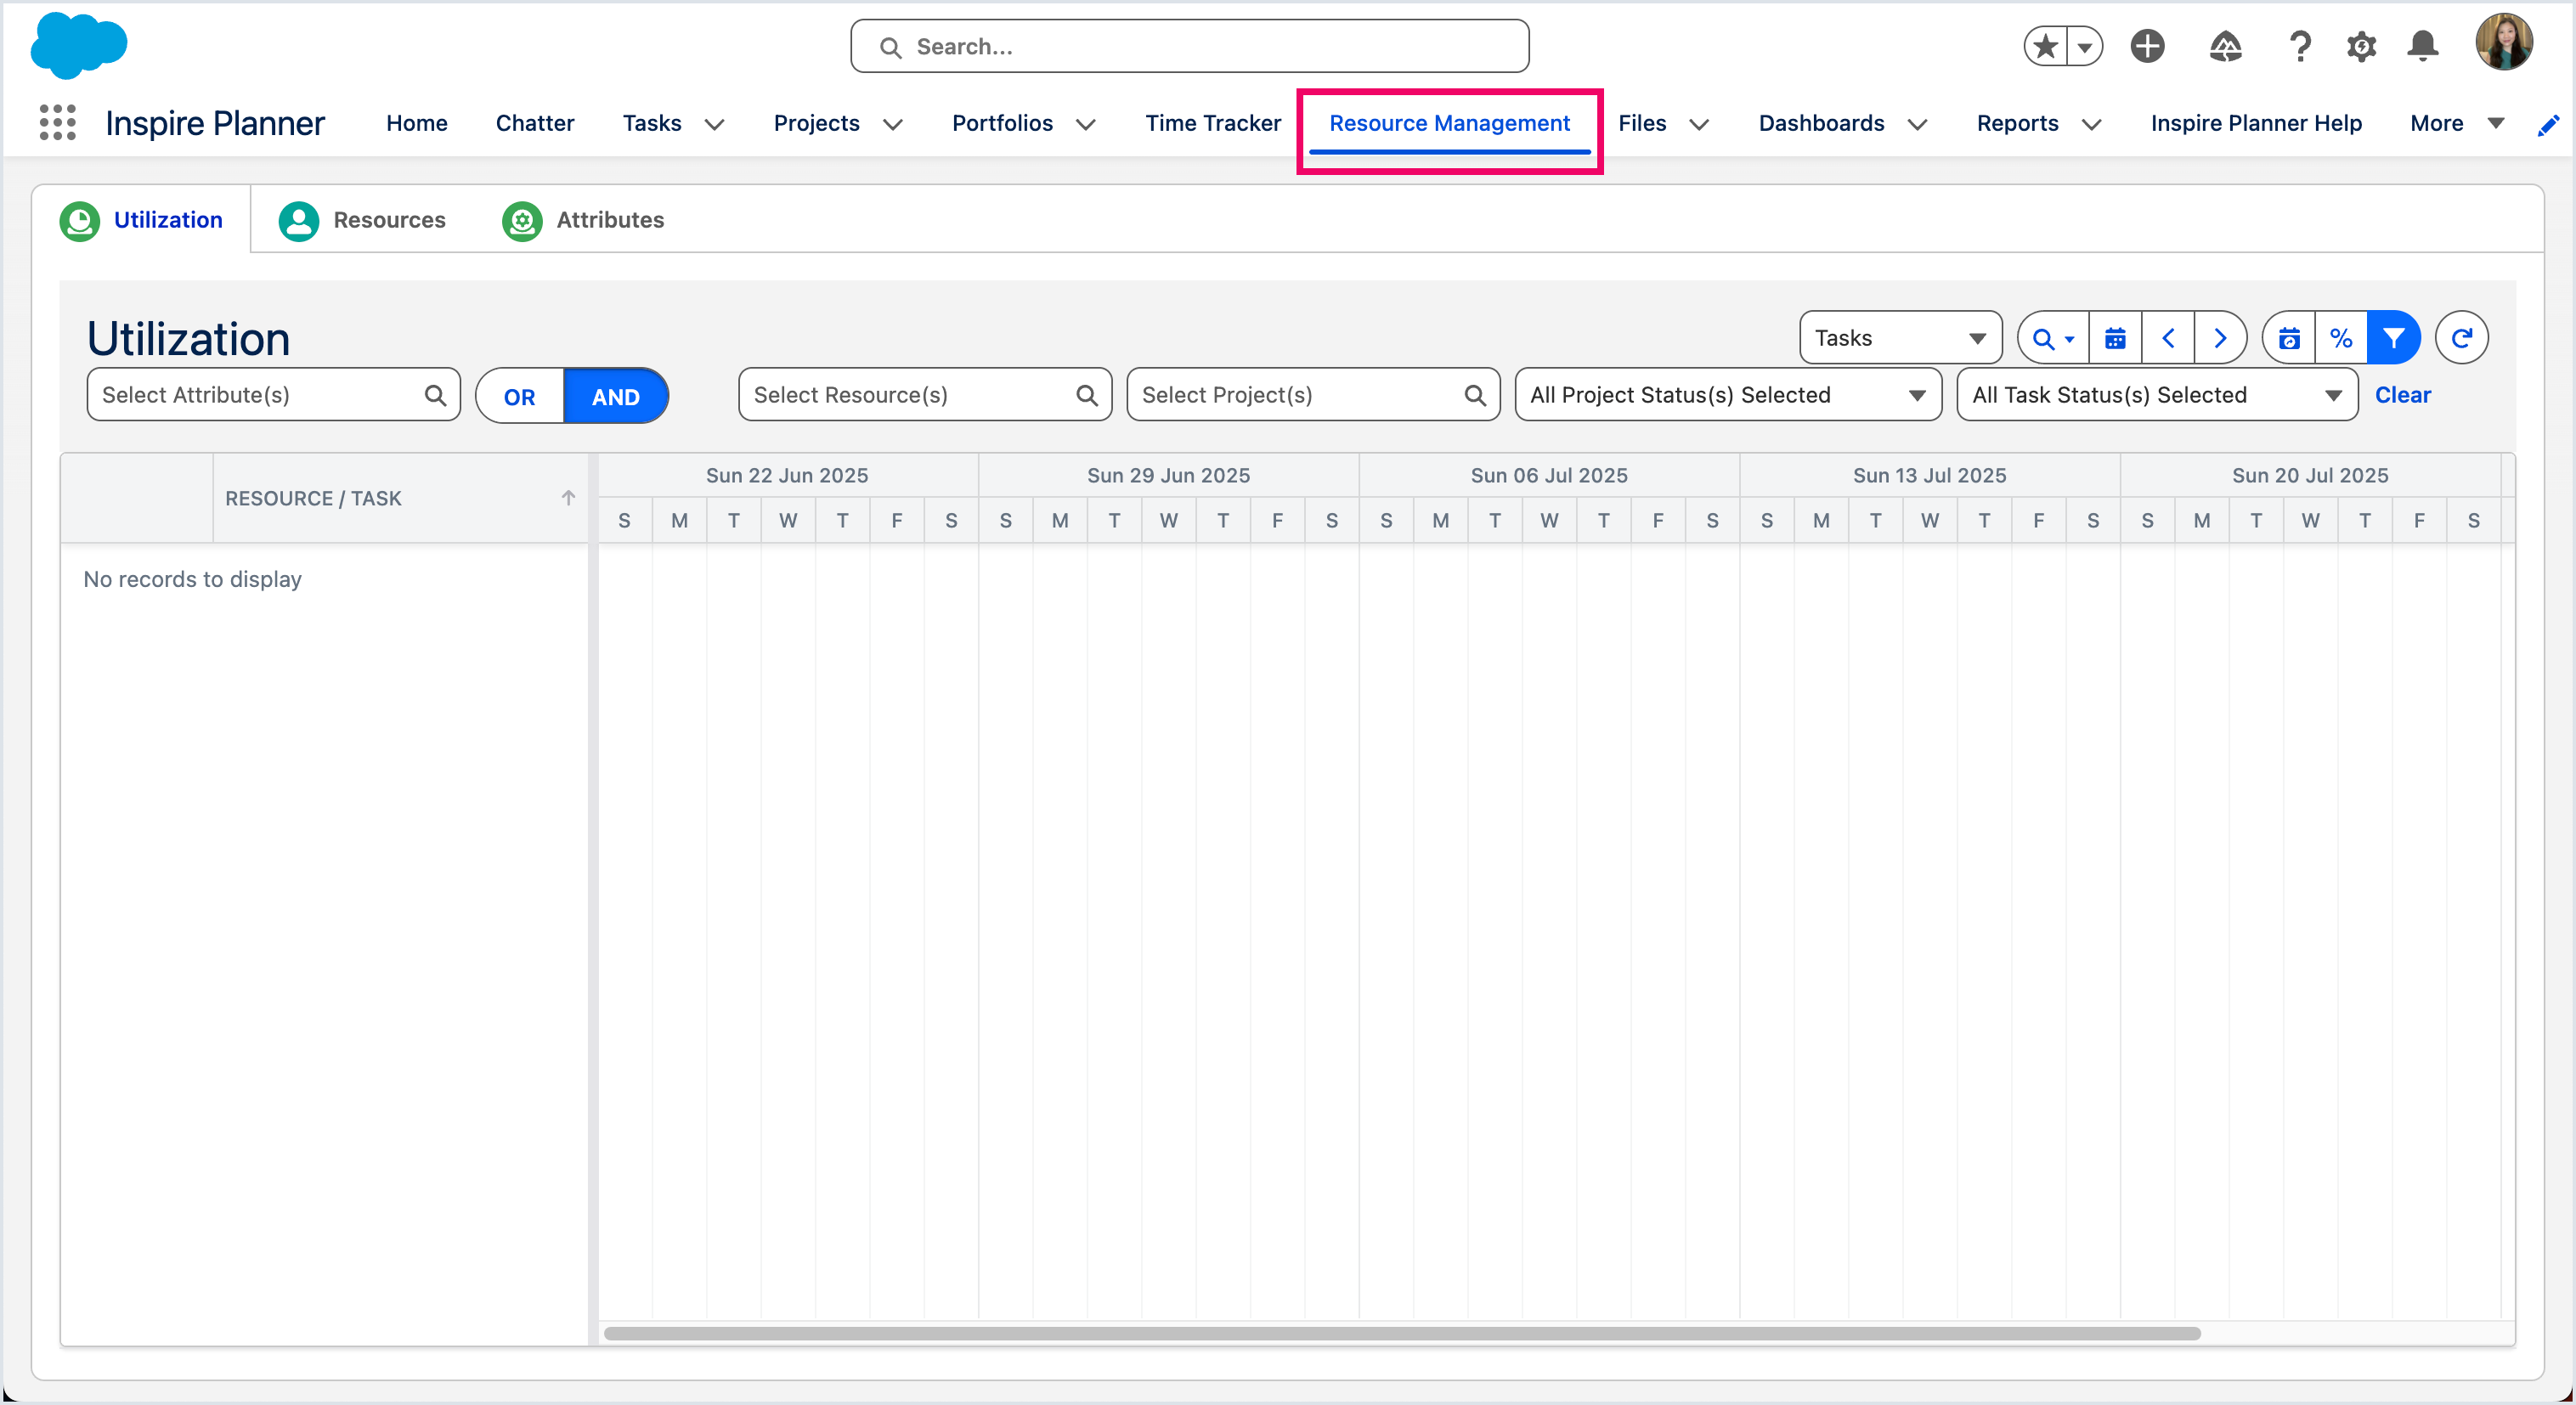
Task: Click the Sun 20 Jul 2025 week header
Action: tap(2310, 475)
